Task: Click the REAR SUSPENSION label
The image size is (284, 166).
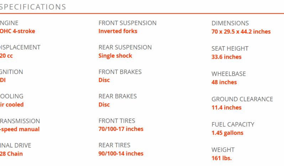Action: (125, 47)
